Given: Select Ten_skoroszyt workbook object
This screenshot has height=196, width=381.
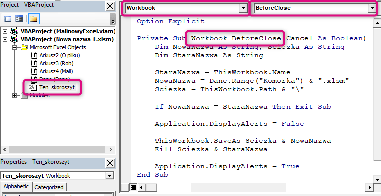Looking at the screenshot, I should (57, 87).
